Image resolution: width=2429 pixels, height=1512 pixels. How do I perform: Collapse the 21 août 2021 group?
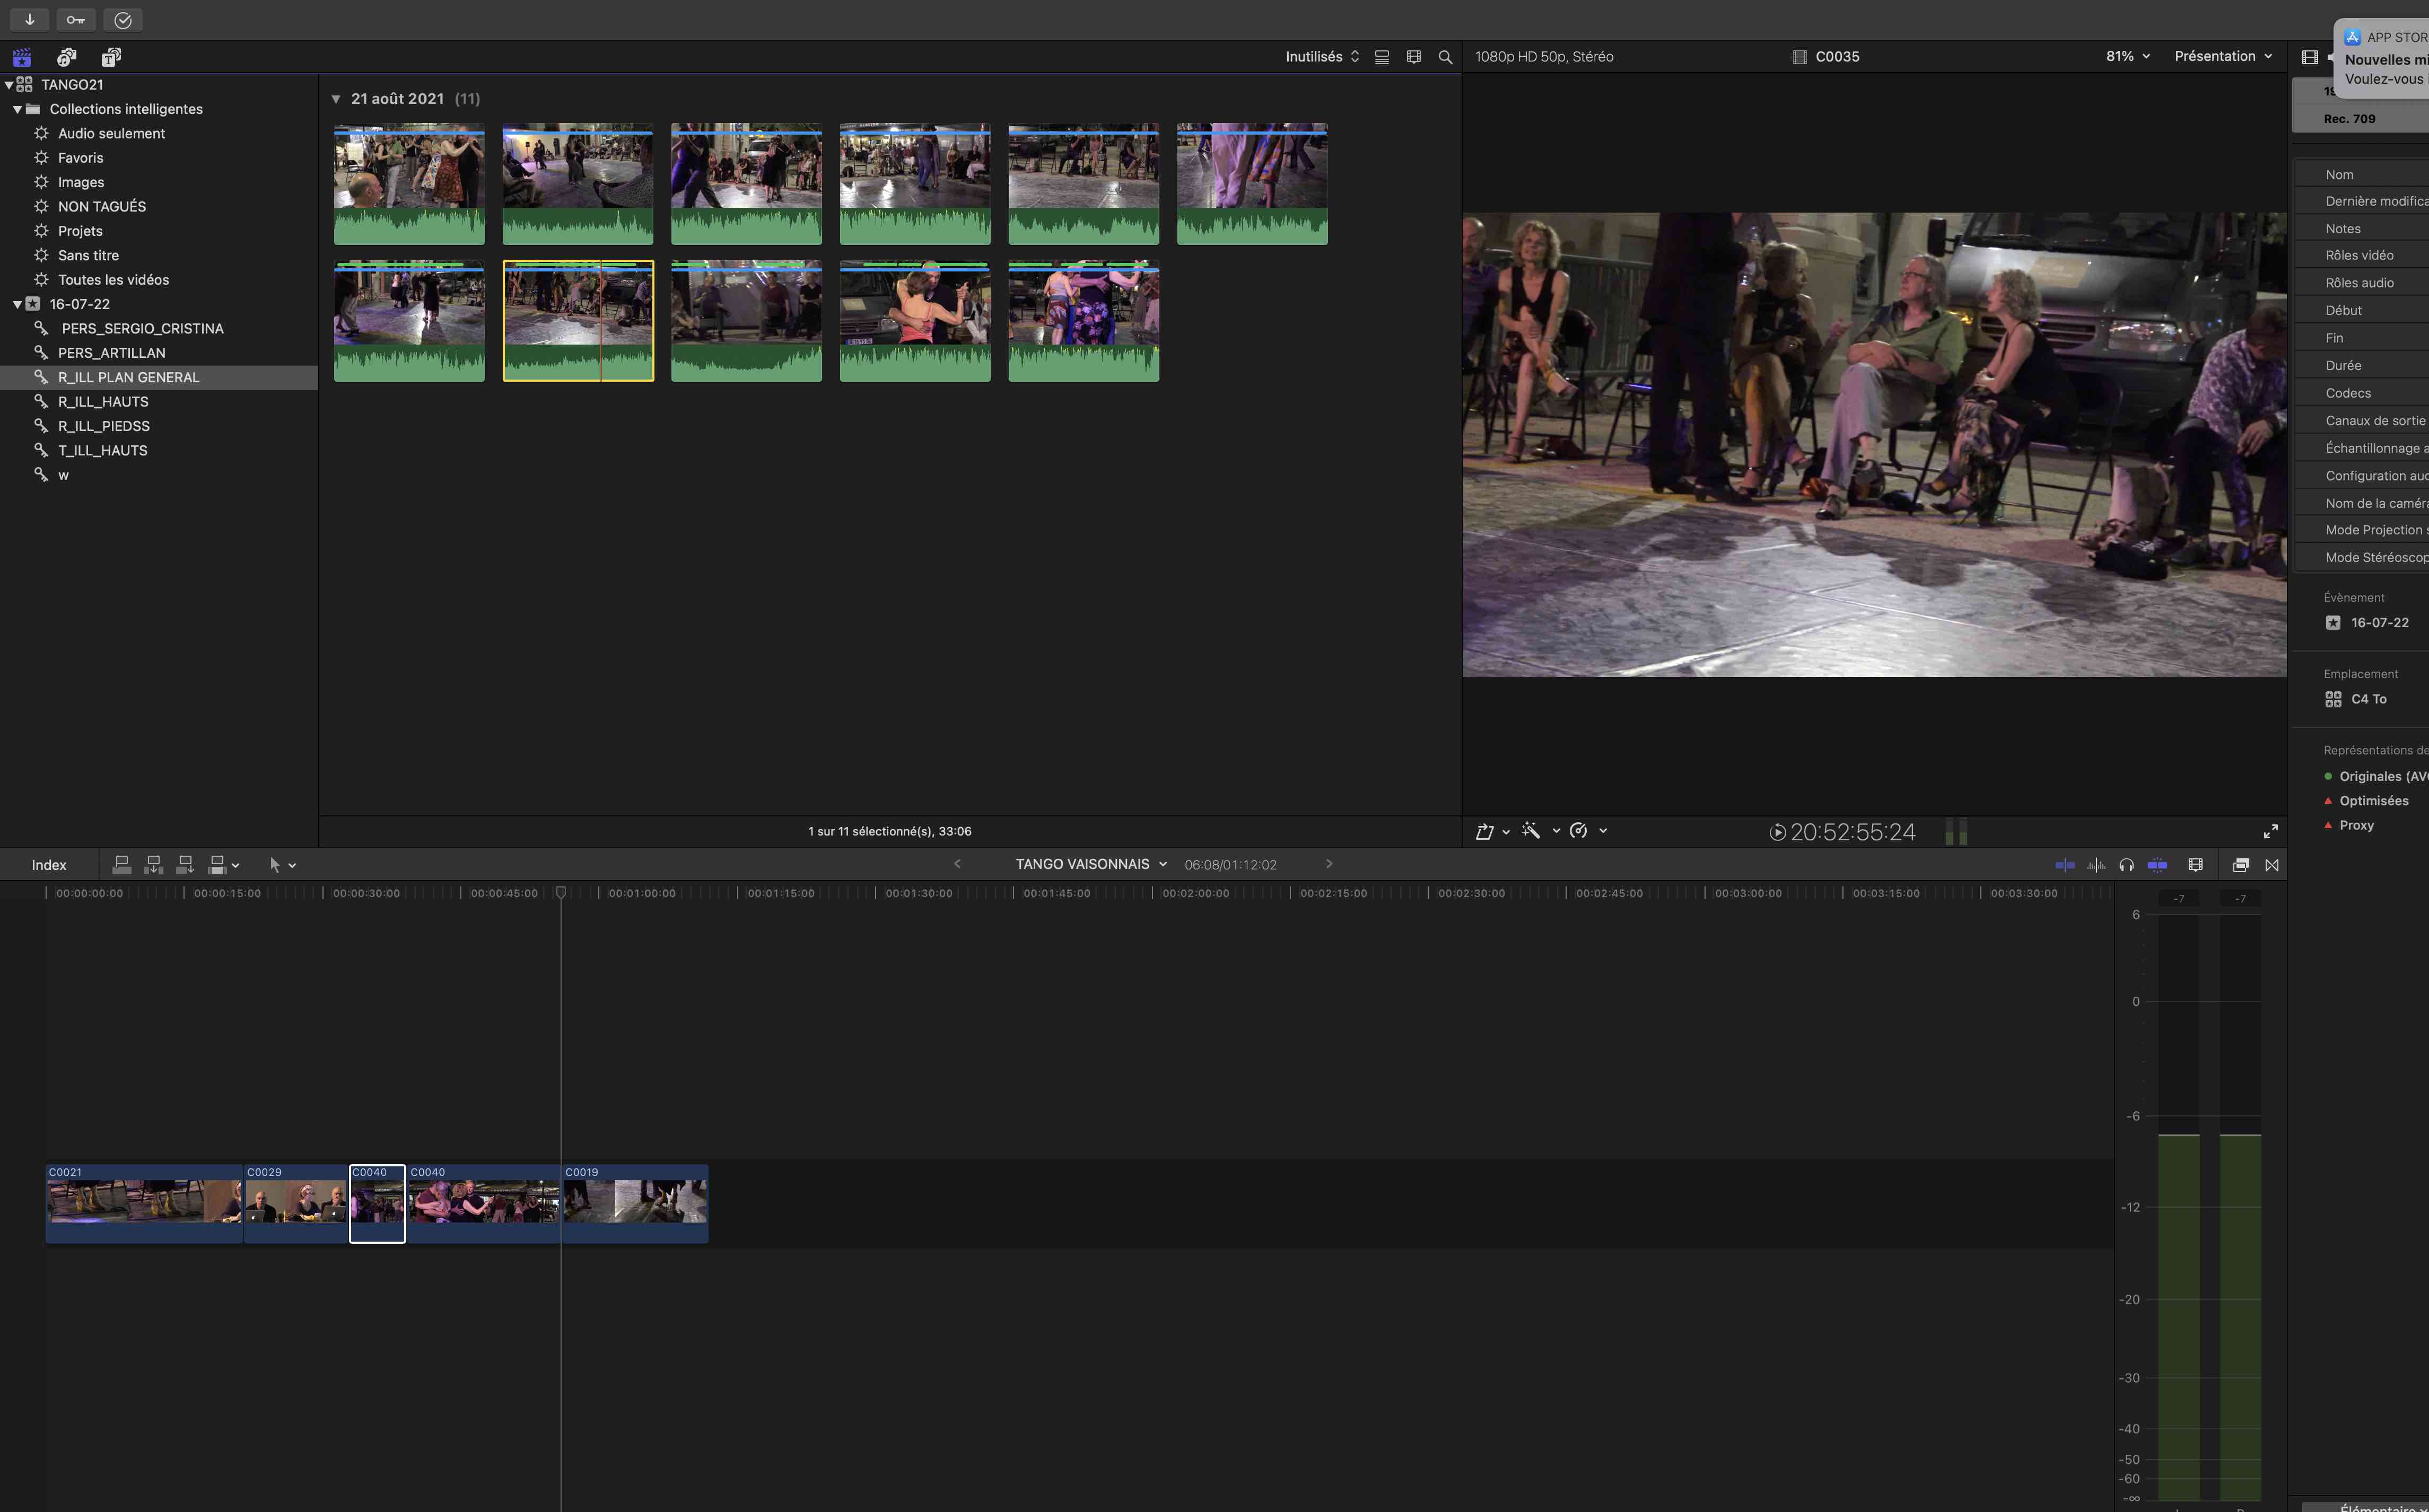[x=336, y=99]
